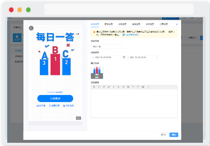Click the orange warning icon in notice
Screen dimensions: 210x146
pyautogui.click(x=94, y=32)
